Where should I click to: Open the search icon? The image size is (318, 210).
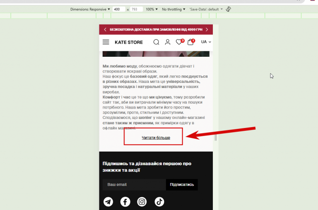pyautogui.click(x=156, y=42)
